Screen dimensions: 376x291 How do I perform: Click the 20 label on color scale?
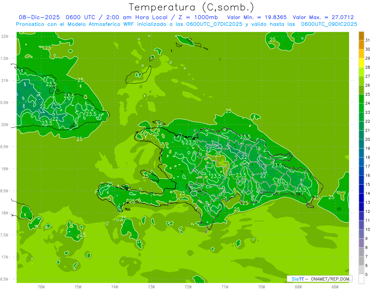[368, 139]
